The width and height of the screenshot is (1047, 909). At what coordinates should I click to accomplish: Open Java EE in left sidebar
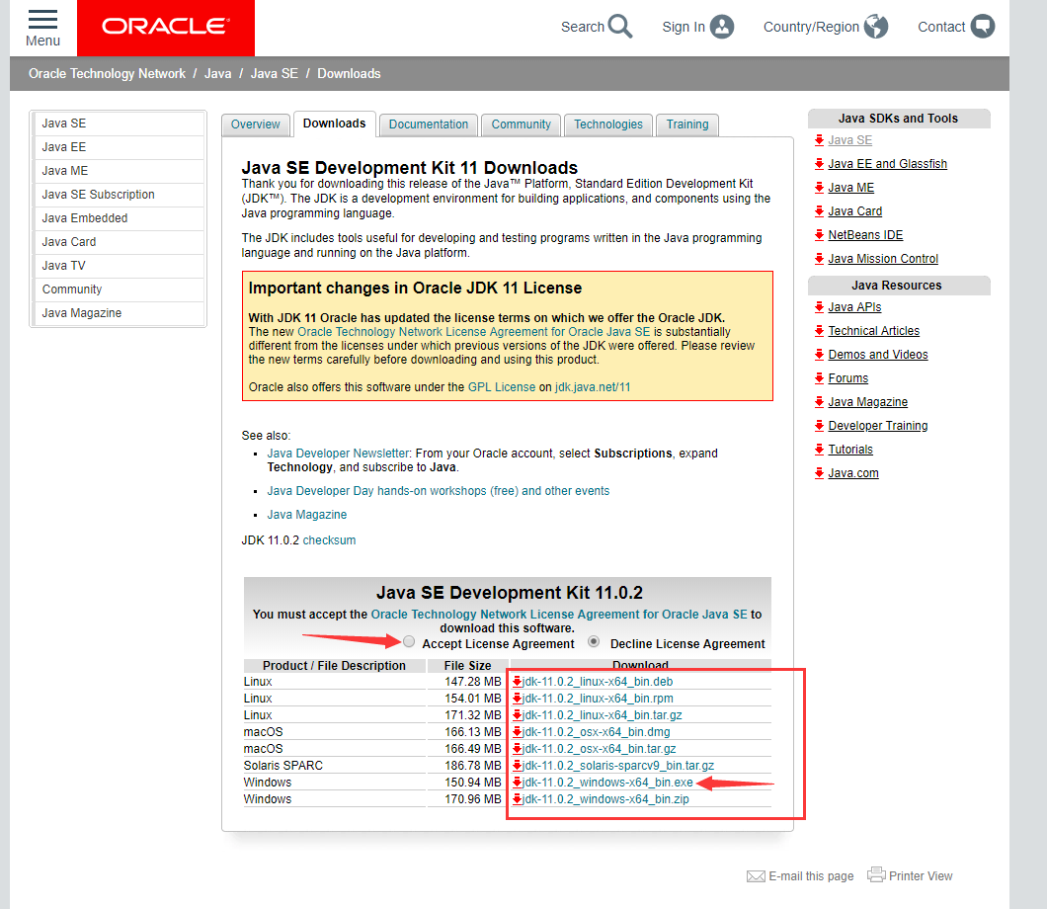coord(119,147)
